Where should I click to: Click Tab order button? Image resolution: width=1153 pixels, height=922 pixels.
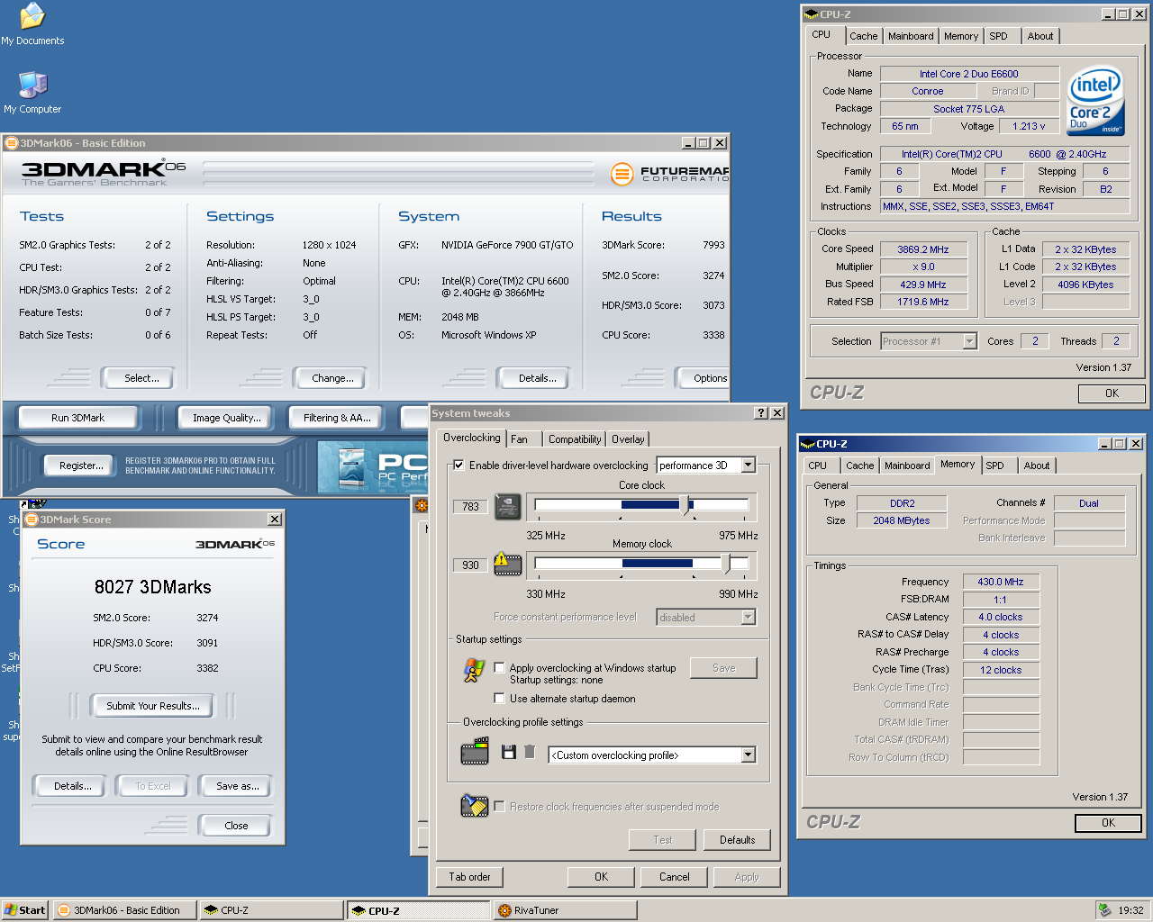469,877
